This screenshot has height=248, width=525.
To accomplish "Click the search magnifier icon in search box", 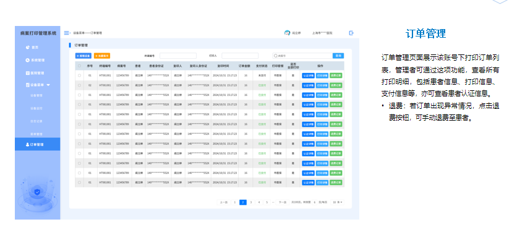I will pyautogui.click(x=276, y=56).
